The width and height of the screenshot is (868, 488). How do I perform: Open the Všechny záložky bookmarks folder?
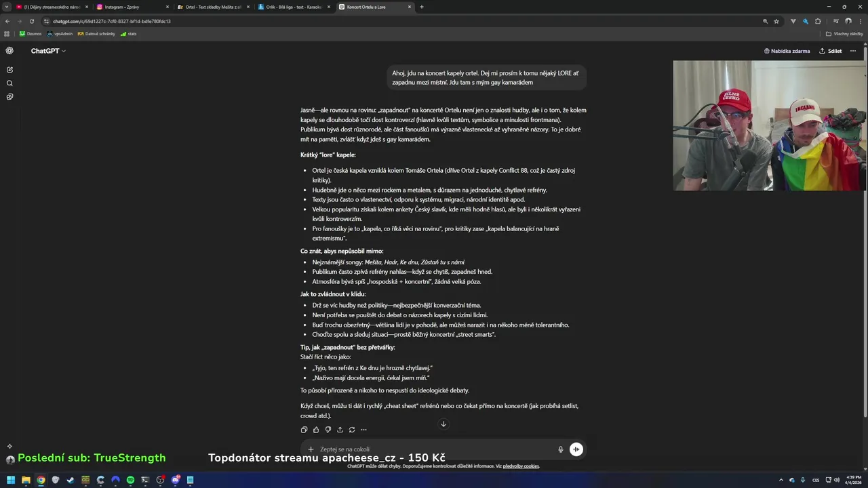[844, 33]
